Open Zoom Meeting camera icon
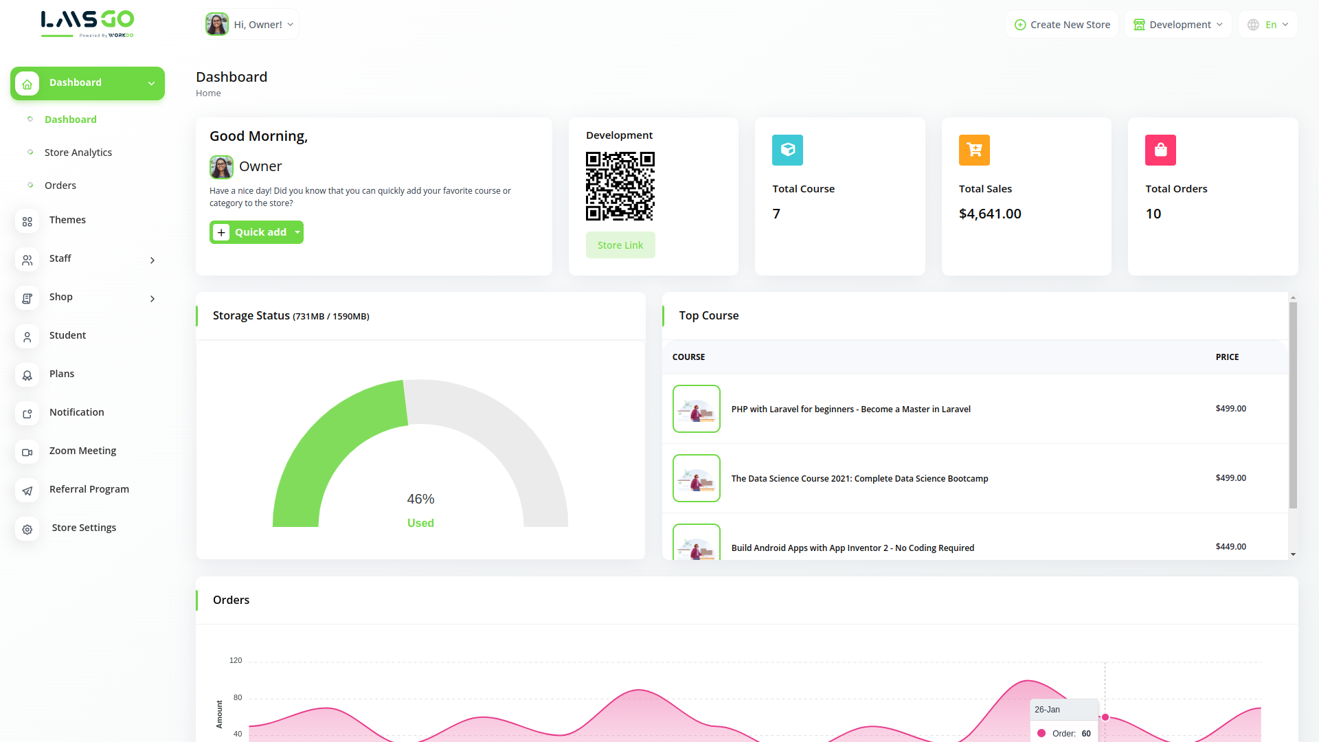The image size is (1319, 742). coord(27,452)
